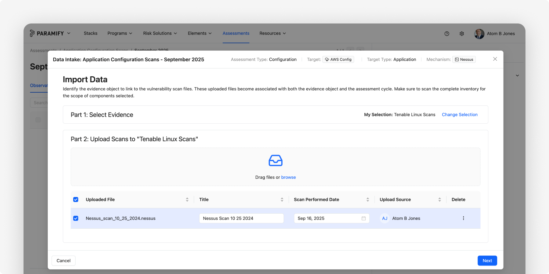Toggle the select-all files checkbox
The image size is (549, 274).
click(x=76, y=200)
